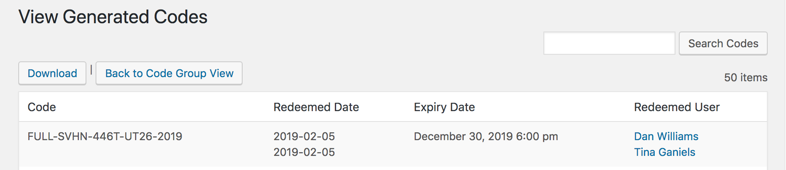Open Dan Williams user link
This screenshot has width=786, height=170.
pyautogui.click(x=666, y=136)
